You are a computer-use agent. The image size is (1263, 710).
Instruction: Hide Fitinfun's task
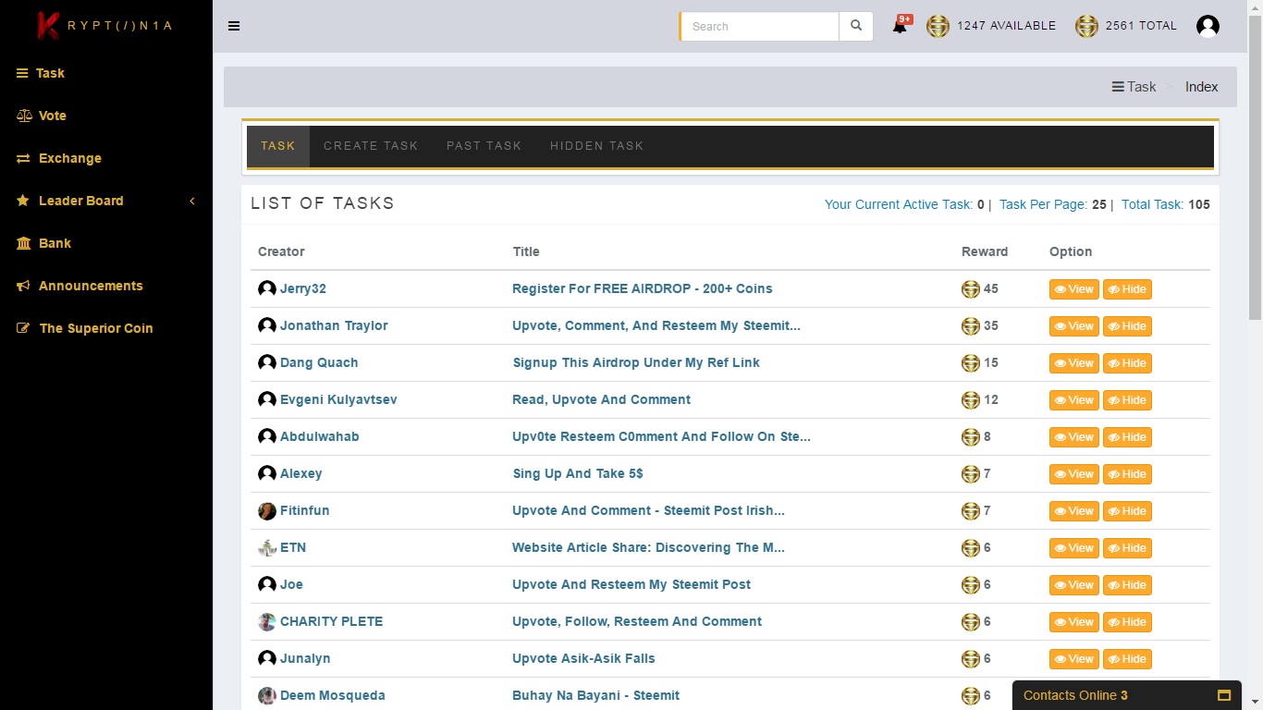(1127, 511)
